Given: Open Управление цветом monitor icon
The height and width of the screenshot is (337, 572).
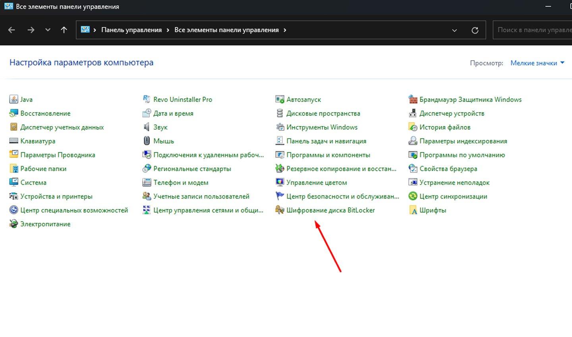Looking at the screenshot, I should tap(280, 182).
